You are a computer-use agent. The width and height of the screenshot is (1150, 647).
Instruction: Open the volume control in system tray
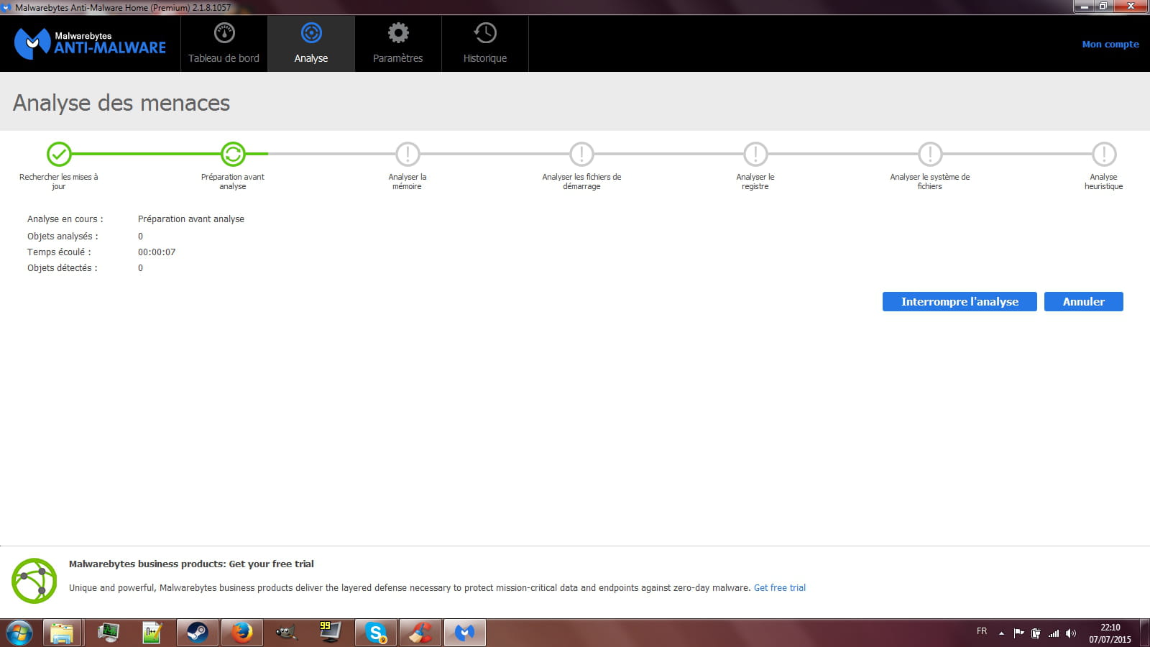point(1070,633)
